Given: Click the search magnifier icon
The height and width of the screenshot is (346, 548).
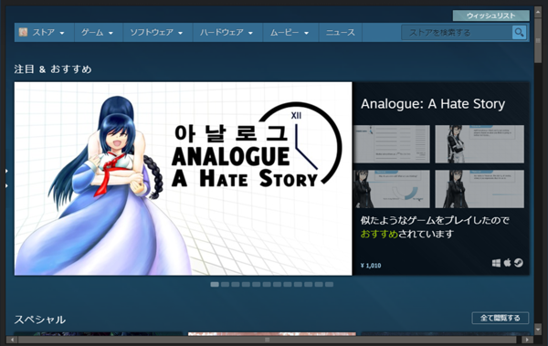Looking at the screenshot, I should coord(519,33).
